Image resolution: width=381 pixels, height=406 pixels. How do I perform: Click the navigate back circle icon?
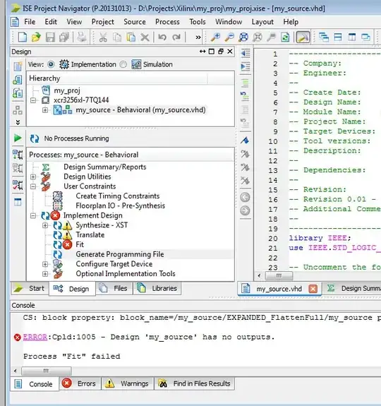tap(245, 198)
